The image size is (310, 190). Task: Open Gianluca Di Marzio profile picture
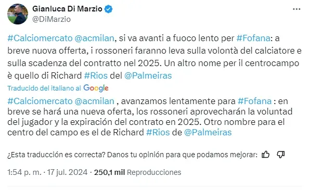click(x=18, y=14)
